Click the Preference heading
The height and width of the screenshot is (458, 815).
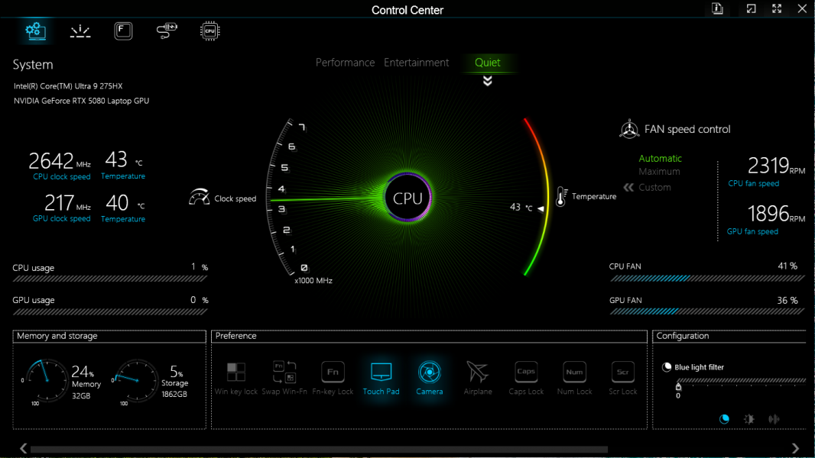click(x=236, y=336)
